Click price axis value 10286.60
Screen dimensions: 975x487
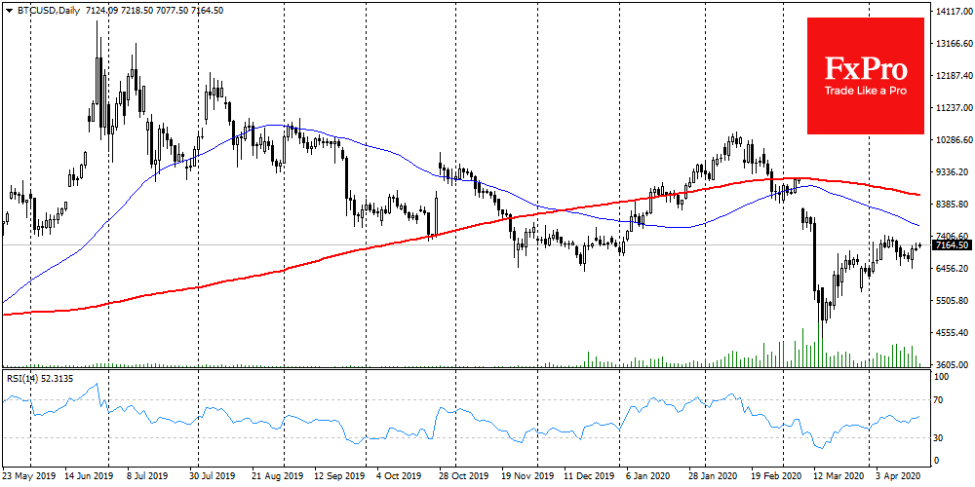tap(955, 139)
